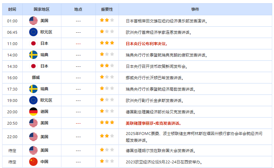Open event 日本首相岸田文雄在纽约经济俱乐部发表演讲
This screenshot has height=168, width=274.
167,21
